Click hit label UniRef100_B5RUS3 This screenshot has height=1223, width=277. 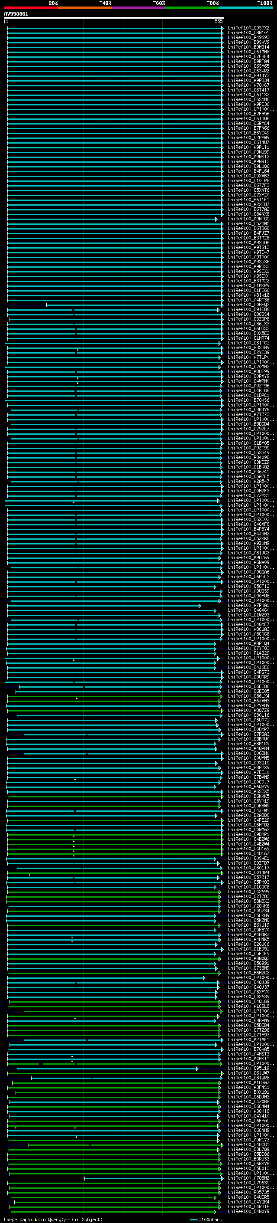248,1159
